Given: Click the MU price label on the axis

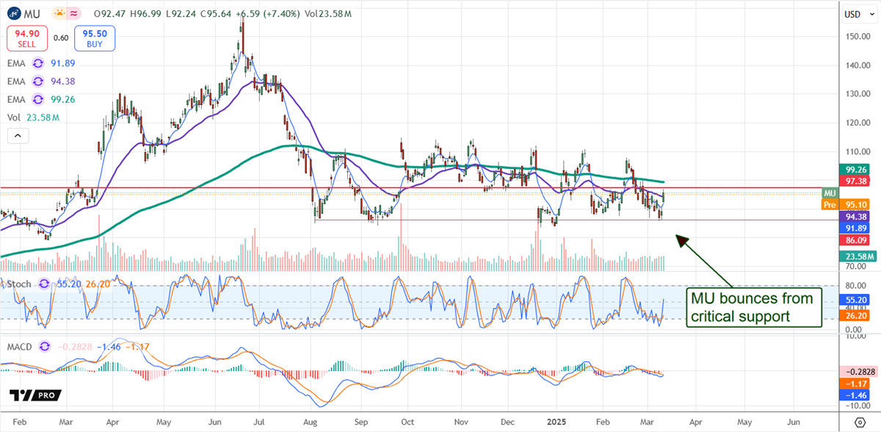Looking at the screenshot, I should point(830,192).
